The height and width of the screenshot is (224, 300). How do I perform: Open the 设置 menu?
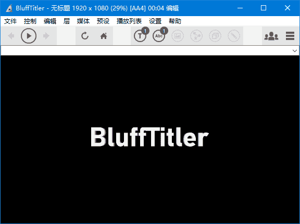click(155, 21)
